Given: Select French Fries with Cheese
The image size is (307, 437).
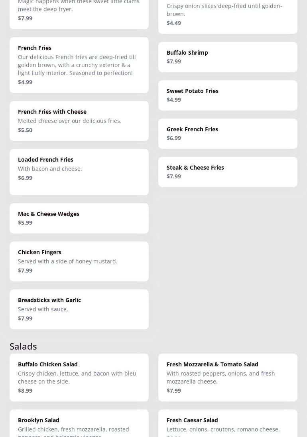Looking at the screenshot, I should (79, 121).
